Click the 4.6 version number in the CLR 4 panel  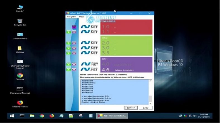click(106, 70)
